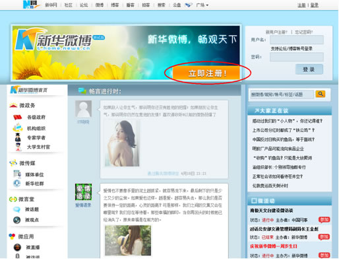
Task: Click the 爱情语录 green avatar
Action: [x=83, y=192]
